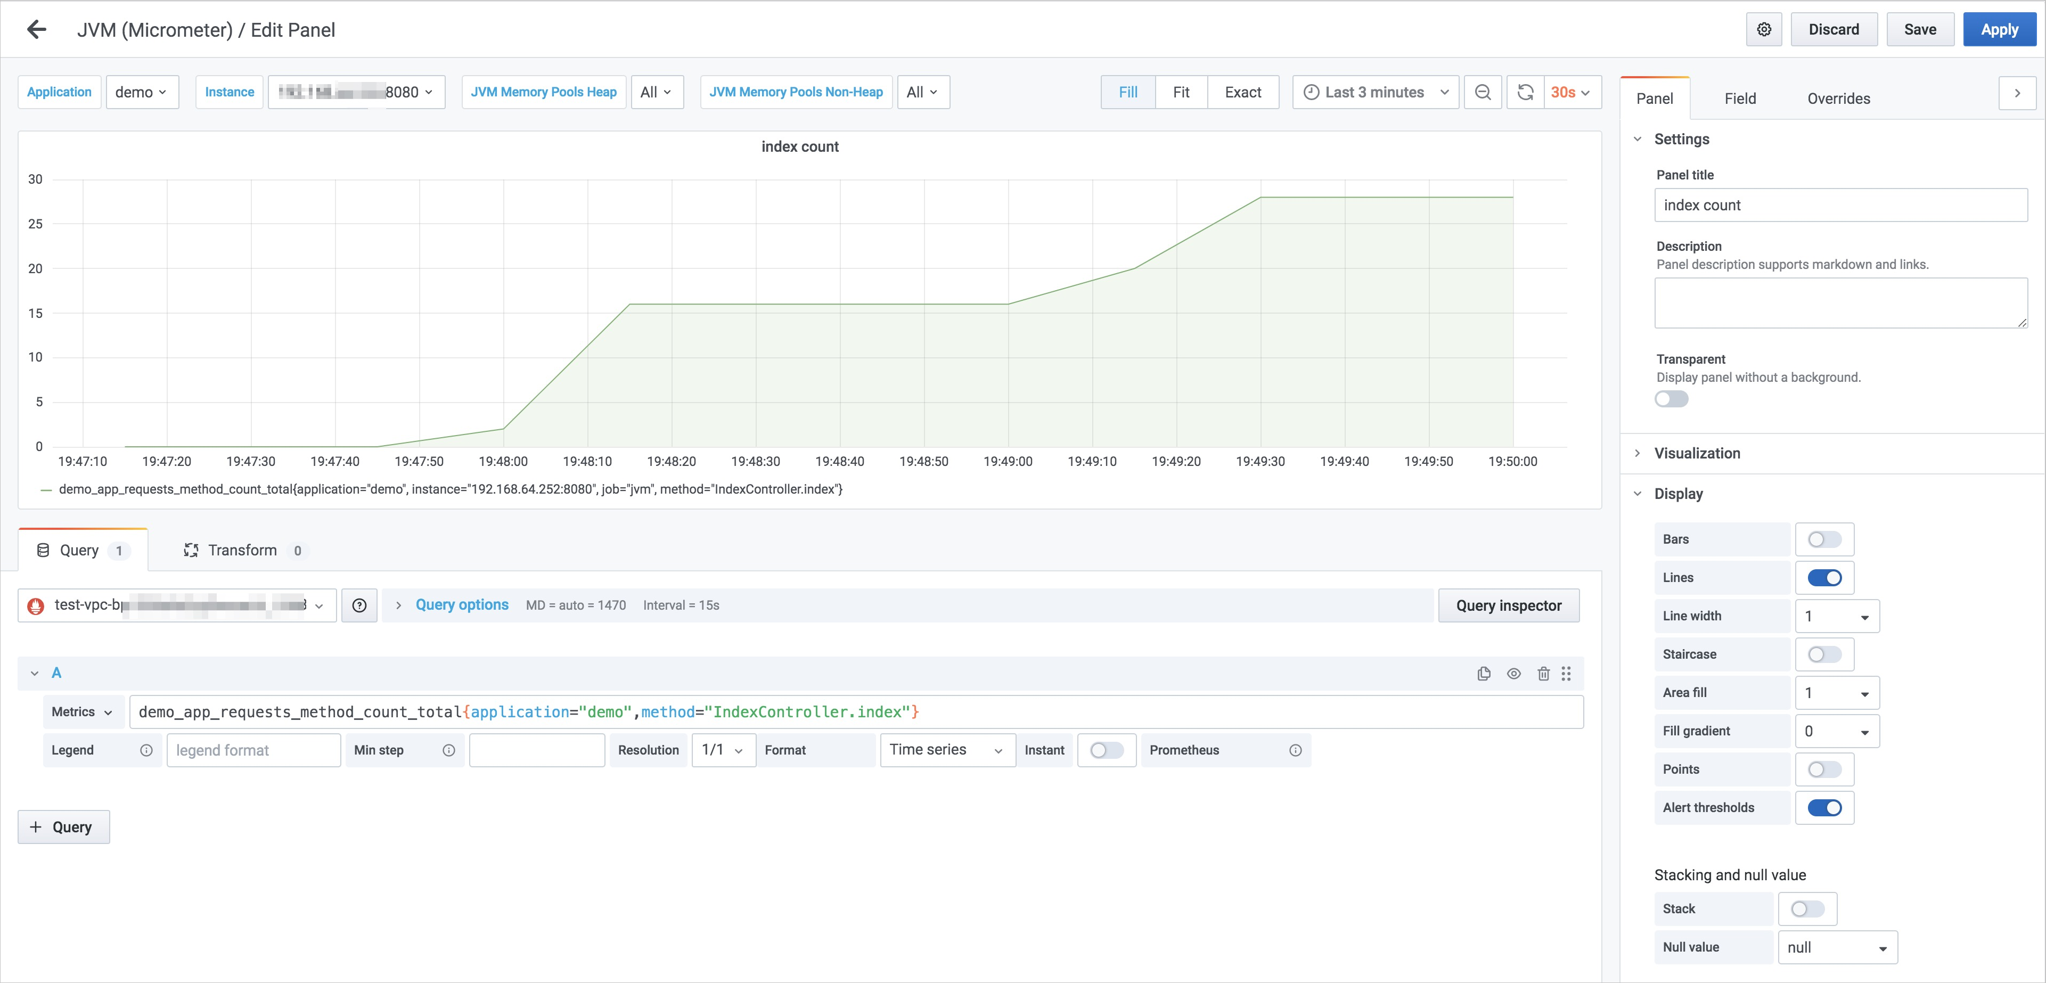Click the Prometheus data source flame icon

36,606
